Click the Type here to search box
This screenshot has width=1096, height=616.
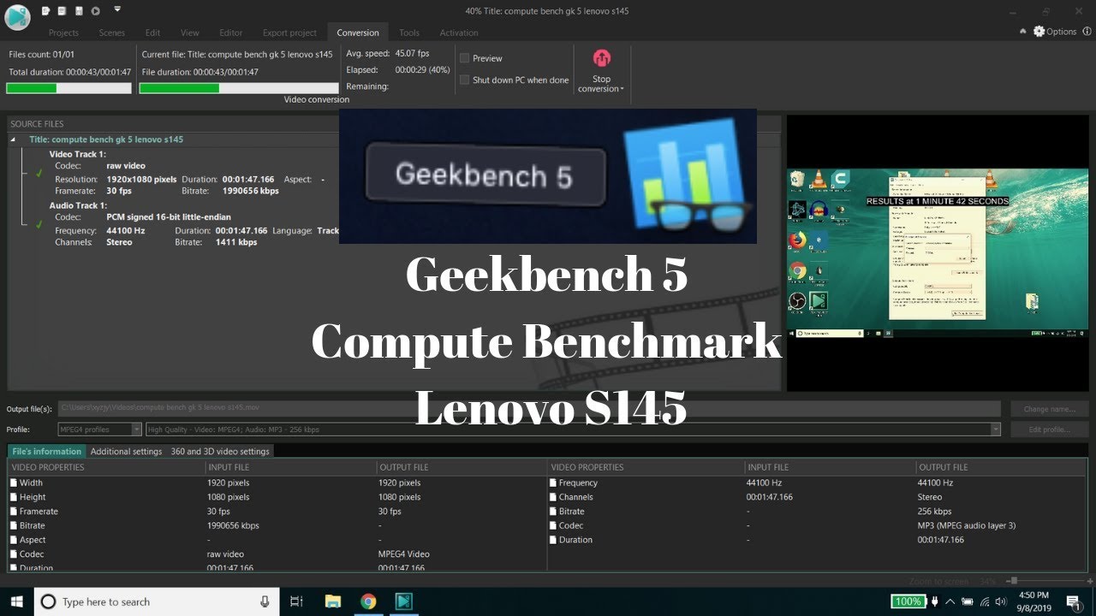[x=157, y=601]
